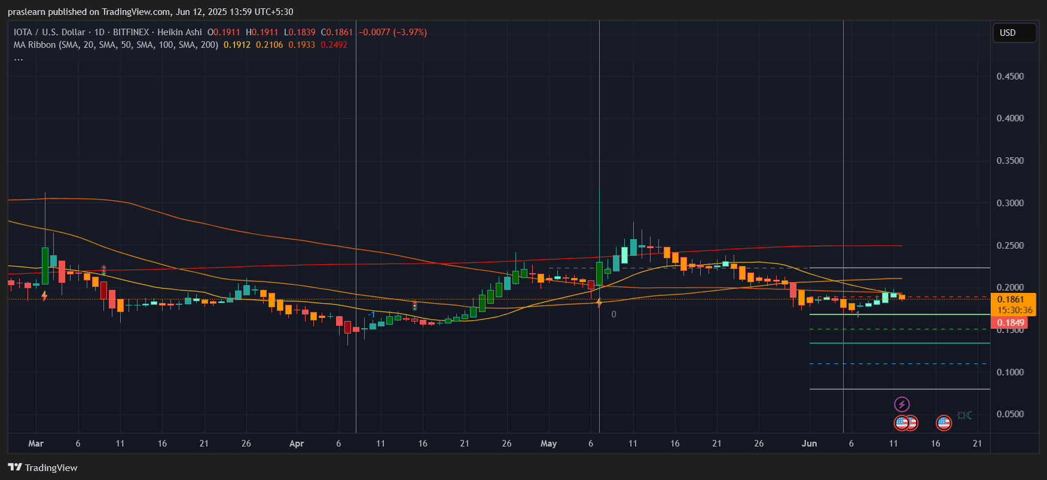Click the TradingView logo at bottom left
The image size is (1047, 480).
point(43,467)
